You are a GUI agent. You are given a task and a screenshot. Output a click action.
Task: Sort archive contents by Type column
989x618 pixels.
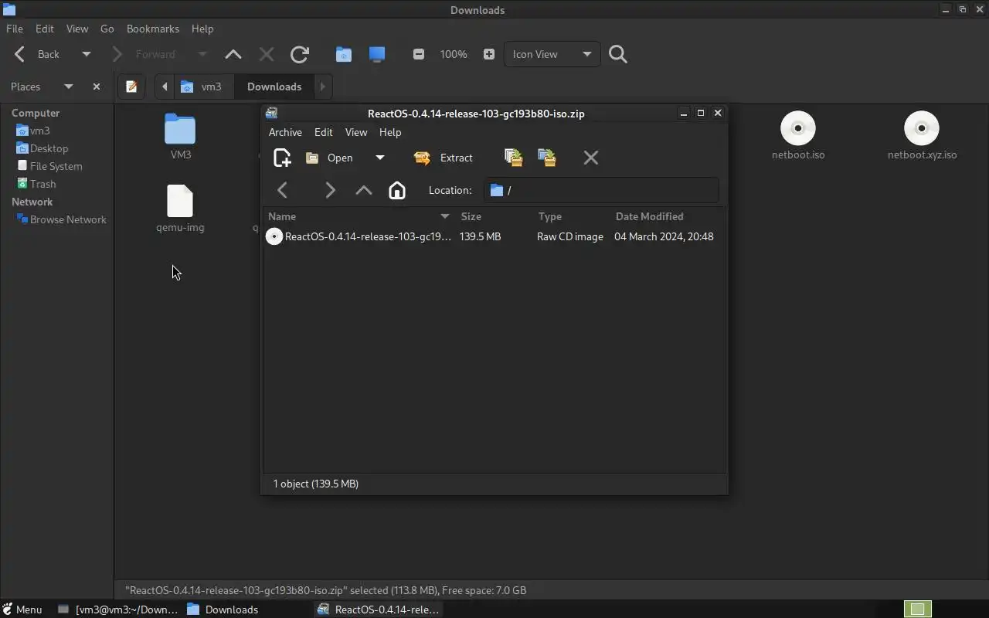click(x=572, y=216)
